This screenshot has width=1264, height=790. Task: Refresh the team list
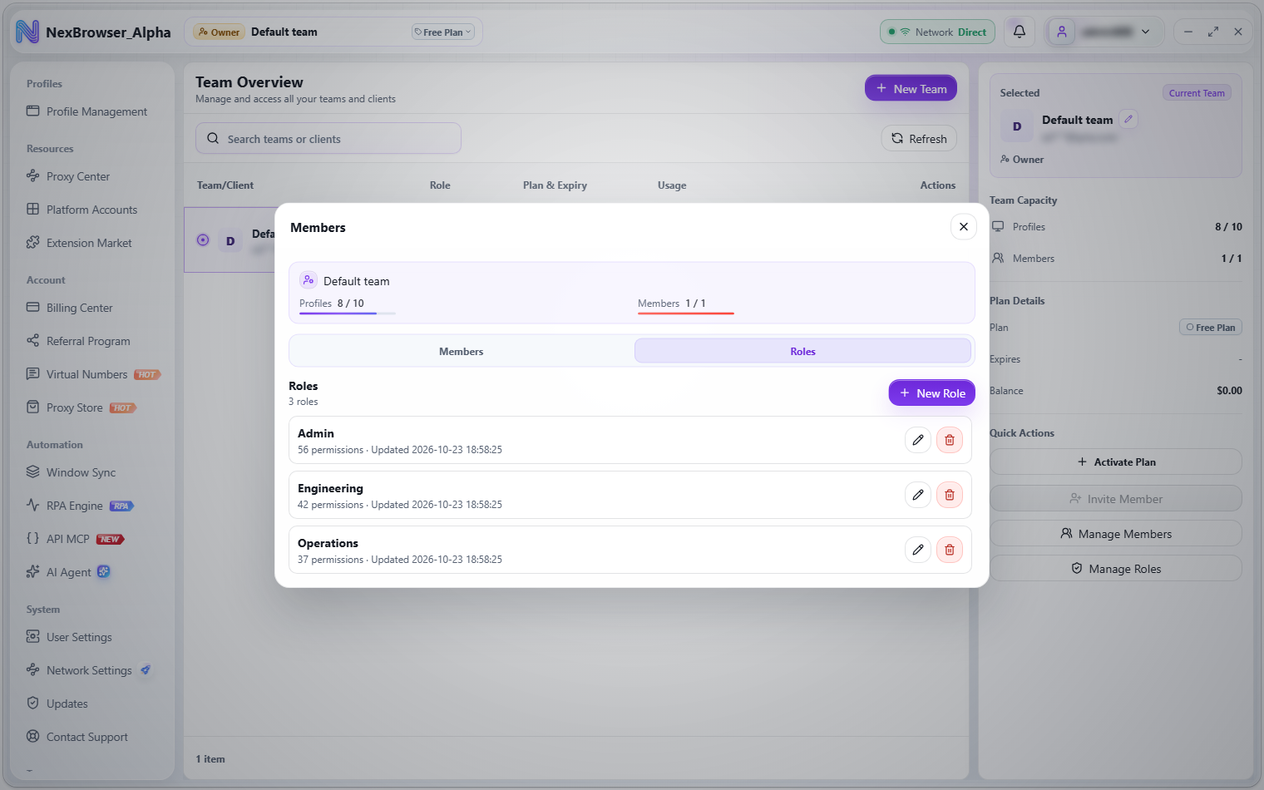(x=919, y=139)
